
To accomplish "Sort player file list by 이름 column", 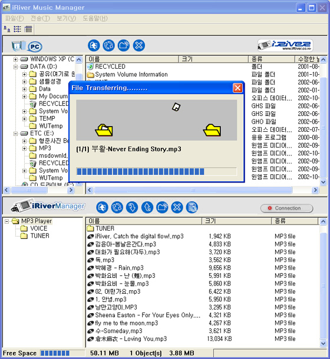I will point(144,221).
